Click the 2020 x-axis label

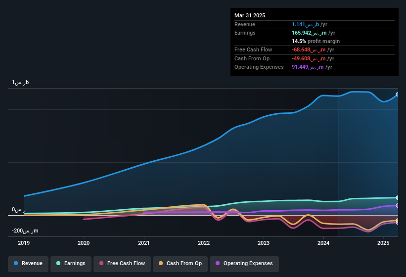tap(84, 243)
